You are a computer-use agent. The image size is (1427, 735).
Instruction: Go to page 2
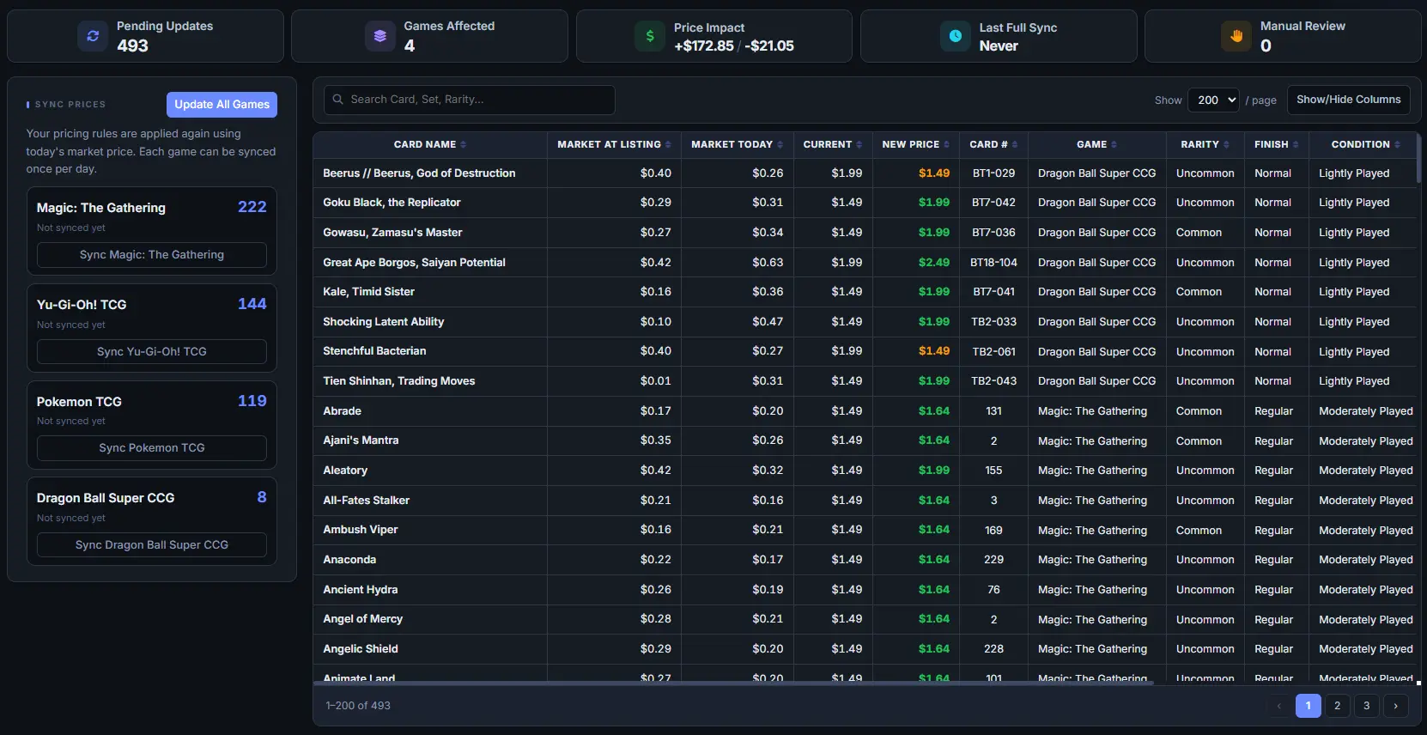click(1337, 706)
